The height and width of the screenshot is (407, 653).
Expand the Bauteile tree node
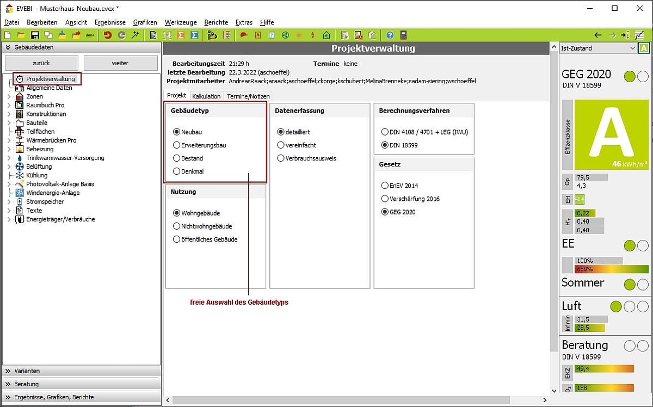[9, 123]
